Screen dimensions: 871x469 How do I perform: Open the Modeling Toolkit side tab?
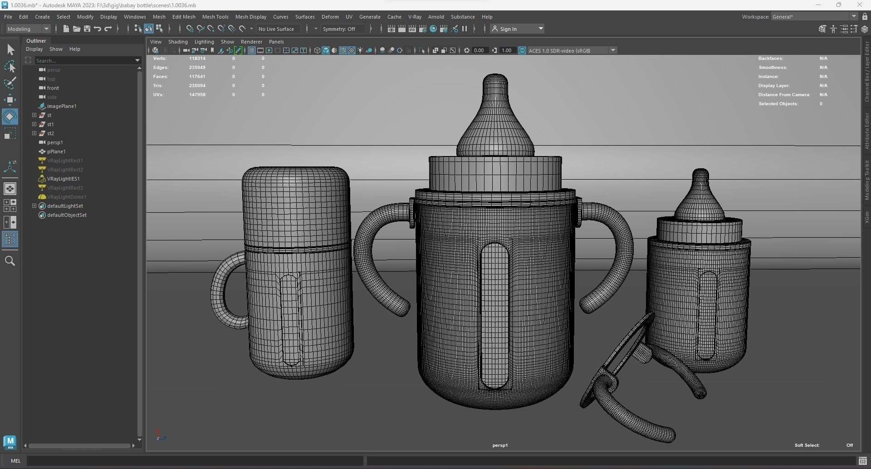click(866, 180)
